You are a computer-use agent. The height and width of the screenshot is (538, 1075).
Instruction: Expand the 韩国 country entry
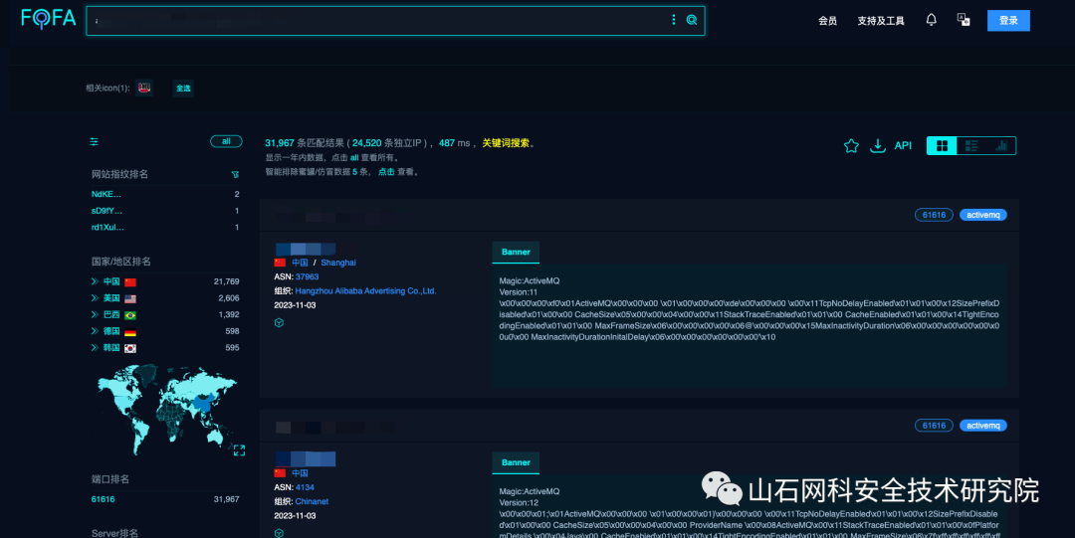click(x=95, y=347)
